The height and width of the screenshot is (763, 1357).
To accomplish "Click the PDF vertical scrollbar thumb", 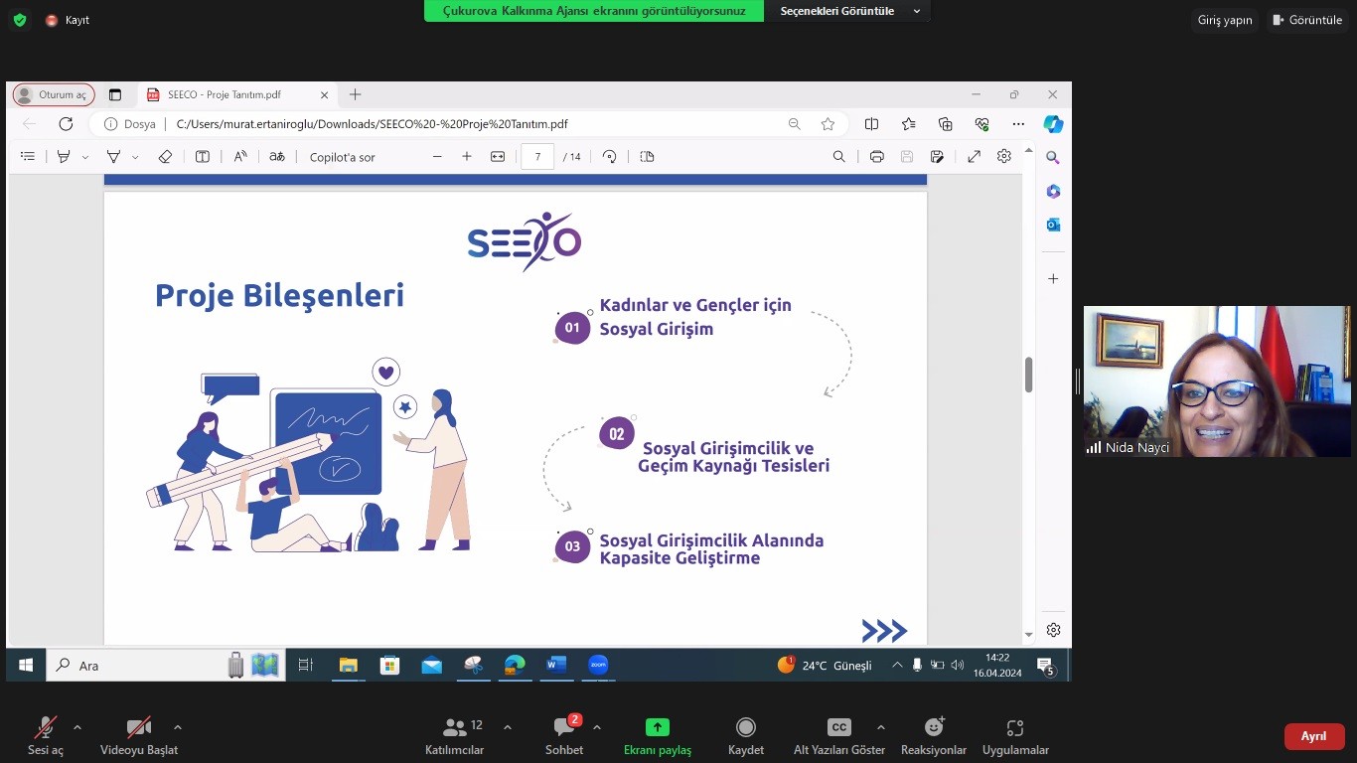I will [x=1029, y=375].
